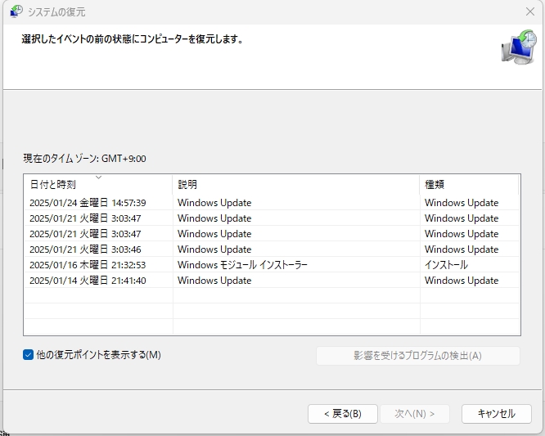Select the インストール type cell
The width and height of the screenshot is (545, 436).
(446, 265)
